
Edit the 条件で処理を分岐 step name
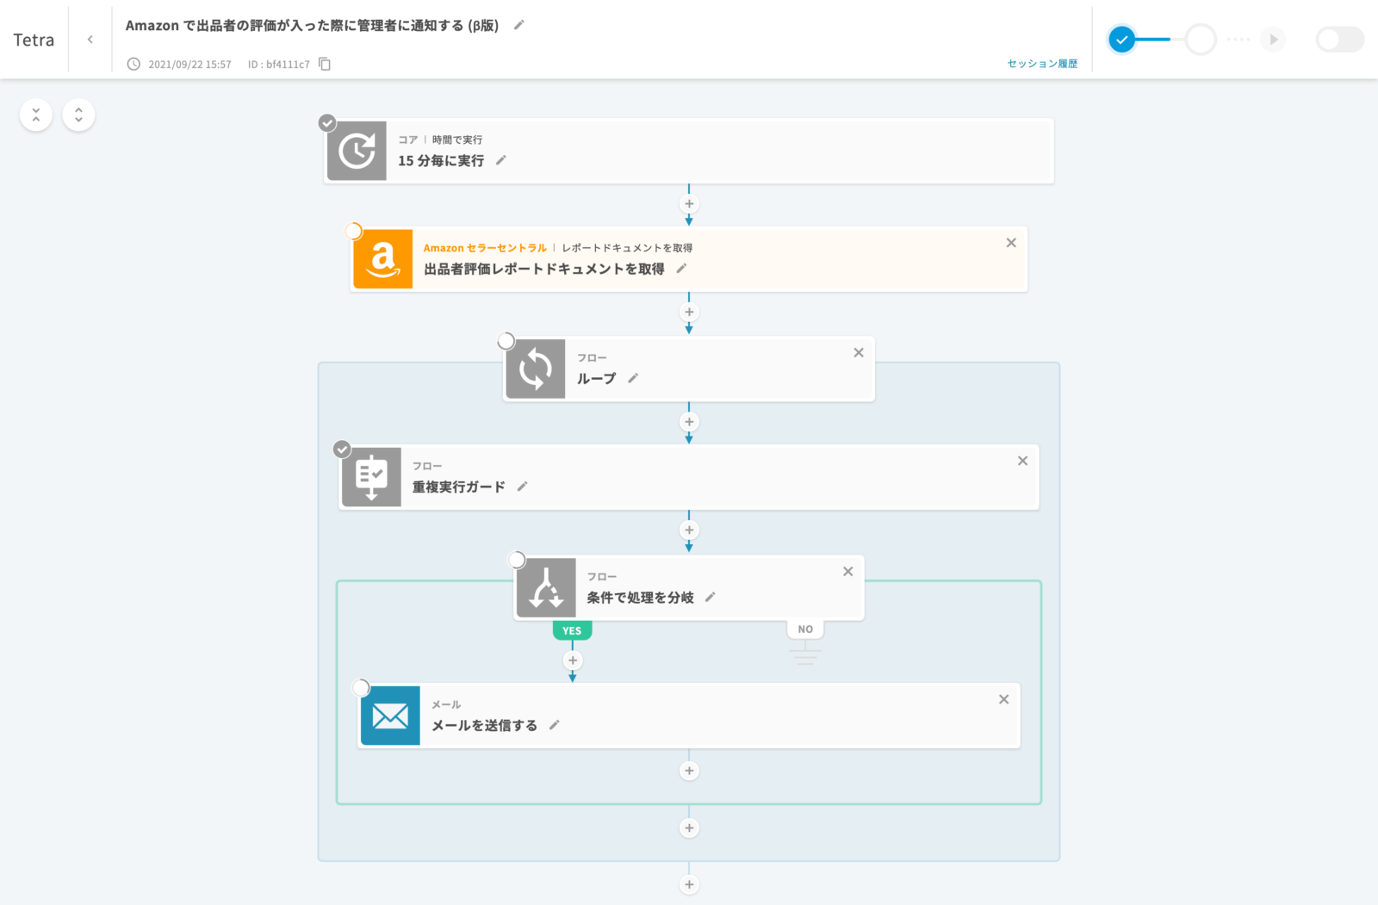[x=711, y=597]
